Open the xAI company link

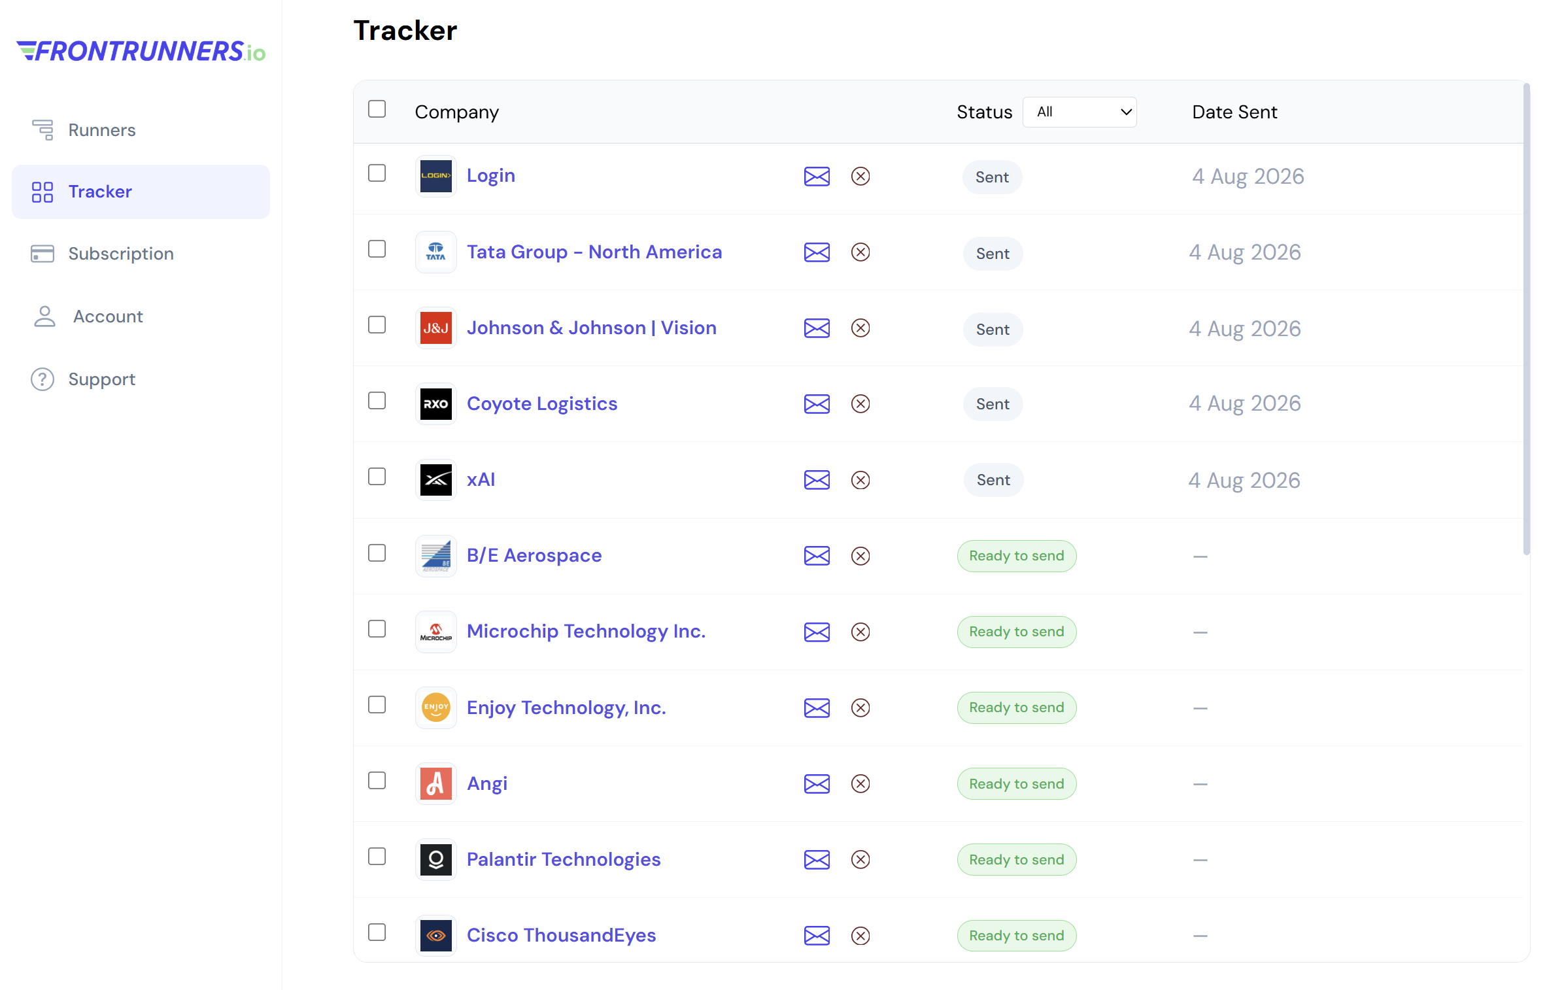[481, 479]
